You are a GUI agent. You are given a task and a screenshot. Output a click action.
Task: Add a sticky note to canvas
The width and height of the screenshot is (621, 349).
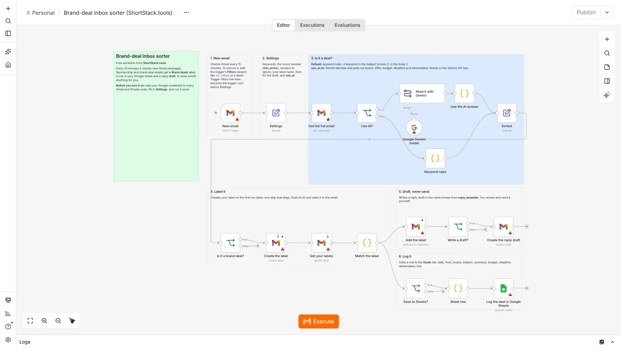click(x=607, y=67)
